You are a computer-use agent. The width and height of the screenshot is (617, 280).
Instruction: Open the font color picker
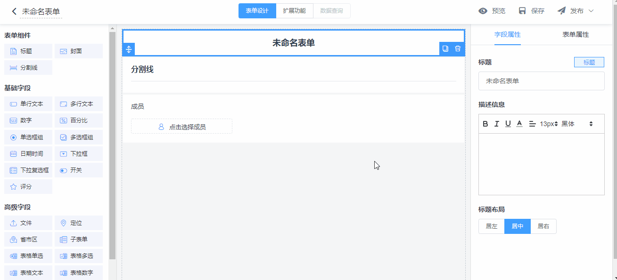point(519,124)
